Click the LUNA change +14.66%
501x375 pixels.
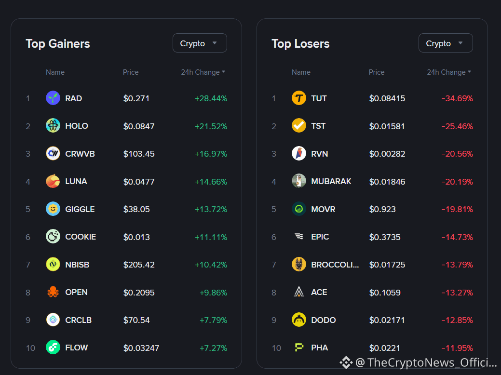pos(211,181)
